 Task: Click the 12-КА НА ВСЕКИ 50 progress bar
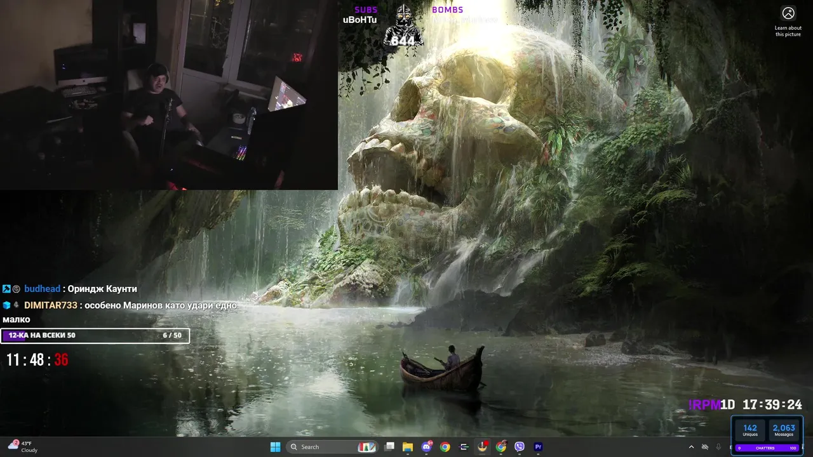click(95, 336)
